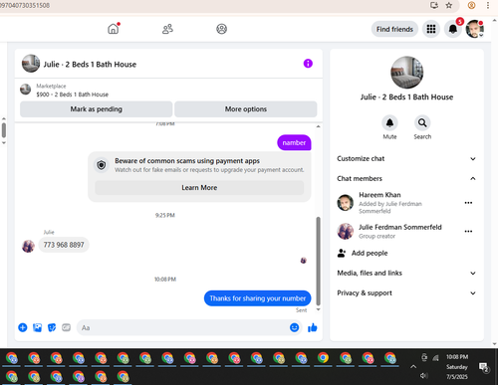The image size is (498, 385).
Task: Click chat scrollbar down arrow
Action: point(318,309)
